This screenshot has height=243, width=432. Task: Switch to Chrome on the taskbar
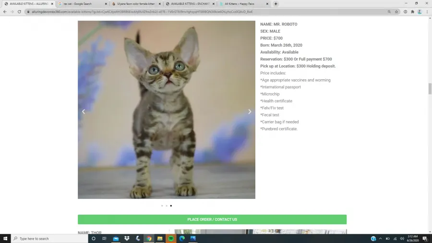point(149,239)
